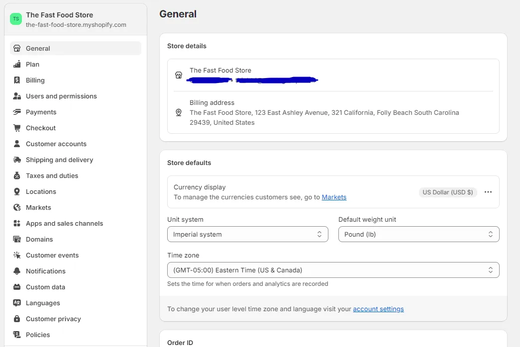This screenshot has width=520, height=347.
Task: Click the Billing dollar receipt icon
Action: 17,80
